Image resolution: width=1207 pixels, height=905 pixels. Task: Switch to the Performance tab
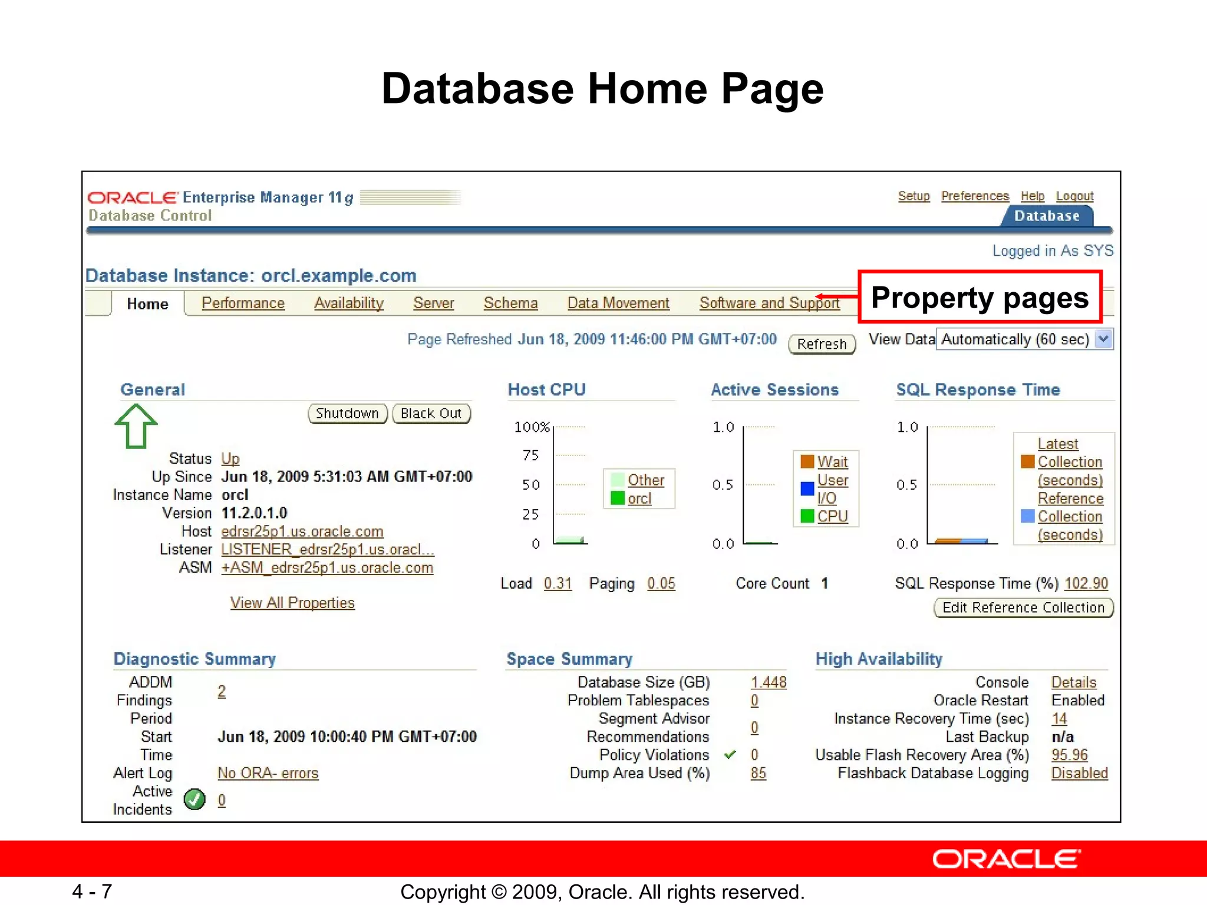pyautogui.click(x=243, y=303)
